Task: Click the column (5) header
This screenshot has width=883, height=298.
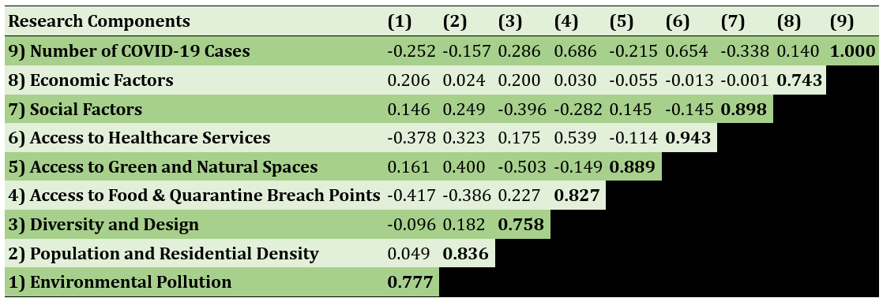Action: tap(621, 22)
